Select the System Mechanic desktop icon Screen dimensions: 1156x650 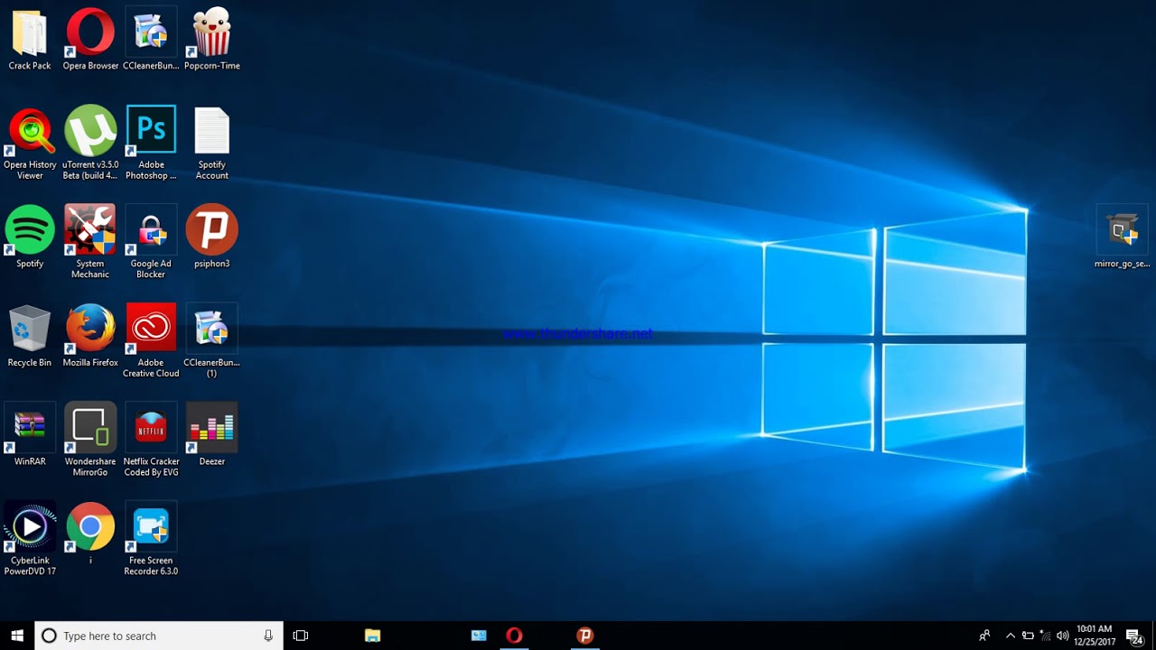tap(90, 242)
